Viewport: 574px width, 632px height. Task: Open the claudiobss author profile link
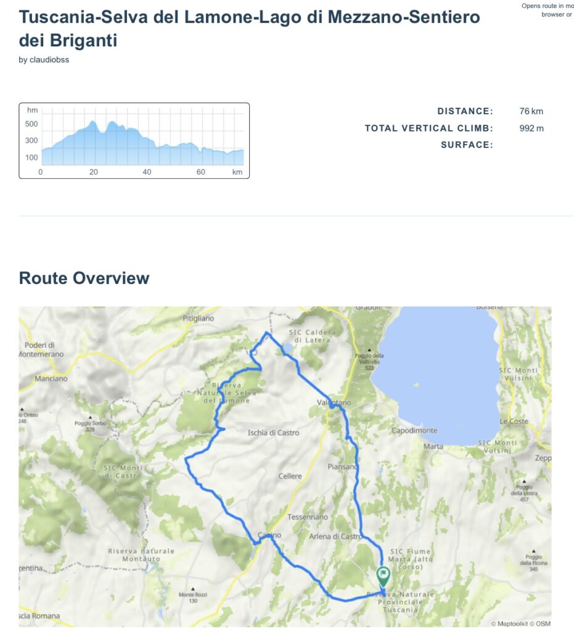49,60
